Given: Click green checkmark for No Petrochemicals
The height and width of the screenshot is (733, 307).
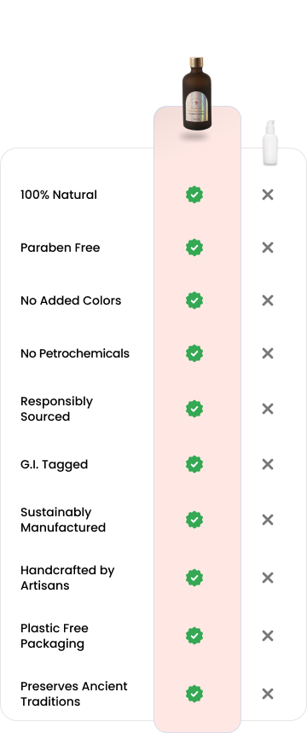Looking at the screenshot, I should 194,353.
